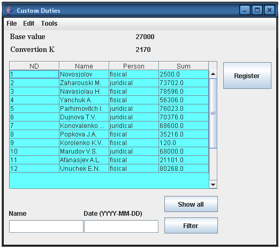Click the Show all button
Image resolution: width=280 pixels, height=249 pixels.
(x=191, y=204)
